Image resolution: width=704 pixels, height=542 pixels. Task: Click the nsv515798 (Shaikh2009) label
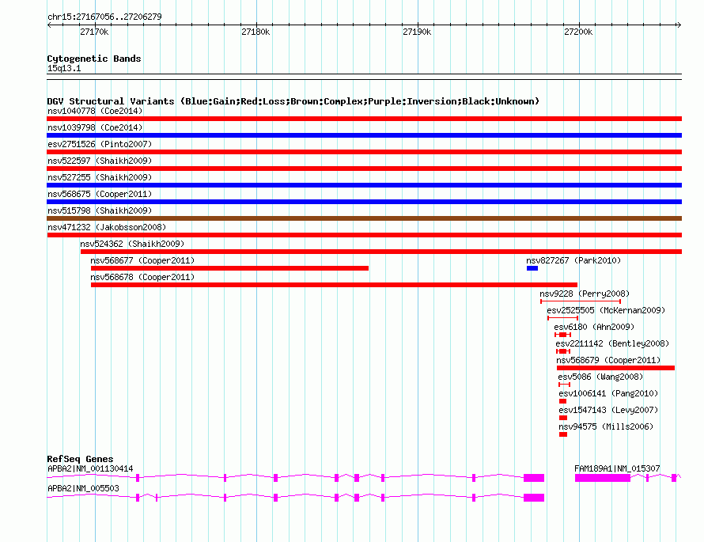coord(100,210)
